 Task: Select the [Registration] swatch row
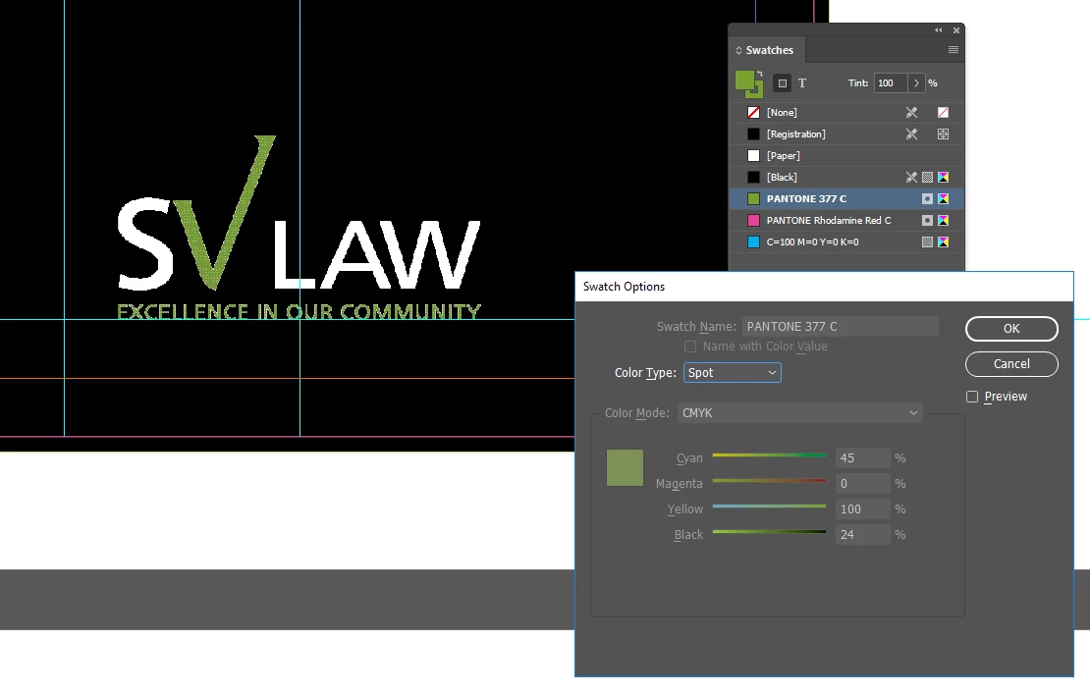[x=846, y=134]
